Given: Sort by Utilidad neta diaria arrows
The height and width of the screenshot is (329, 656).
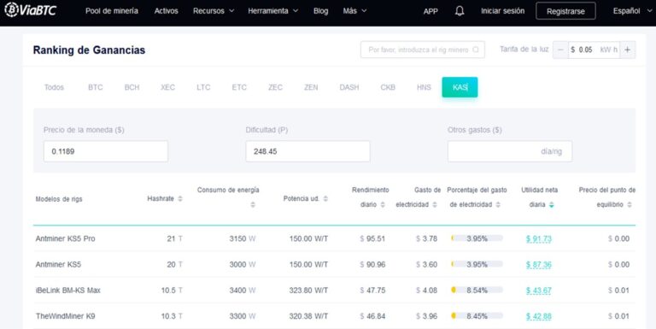Looking at the screenshot, I should click(552, 205).
